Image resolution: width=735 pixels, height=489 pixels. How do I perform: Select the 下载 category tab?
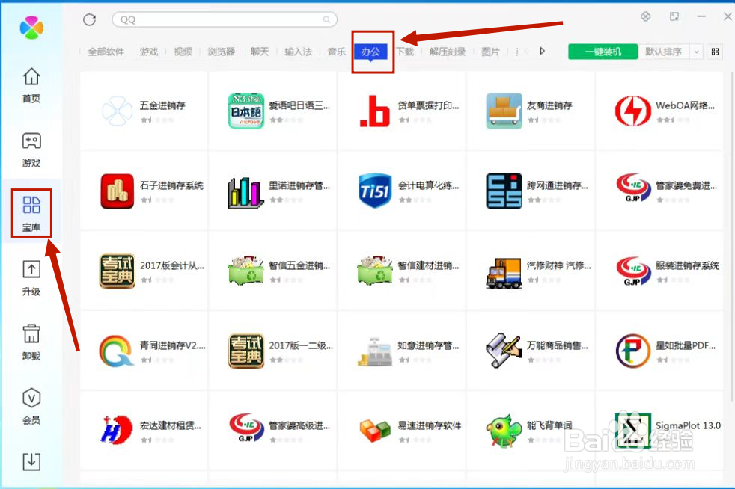(x=405, y=52)
